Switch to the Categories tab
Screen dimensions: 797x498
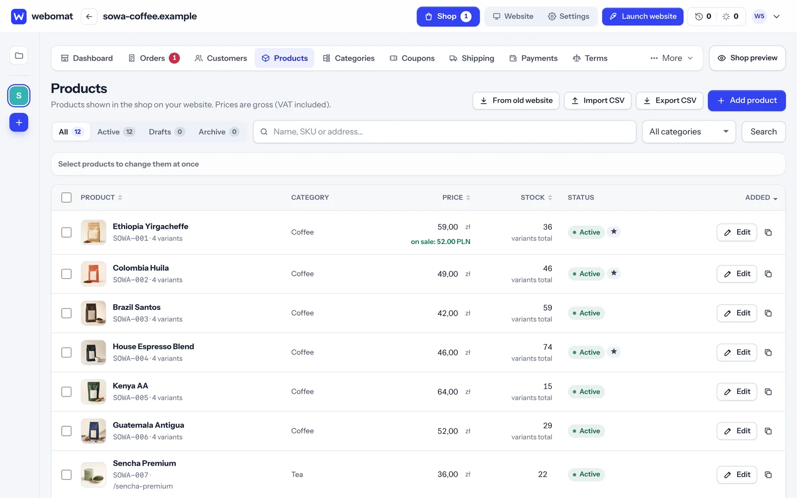[x=349, y=58]
